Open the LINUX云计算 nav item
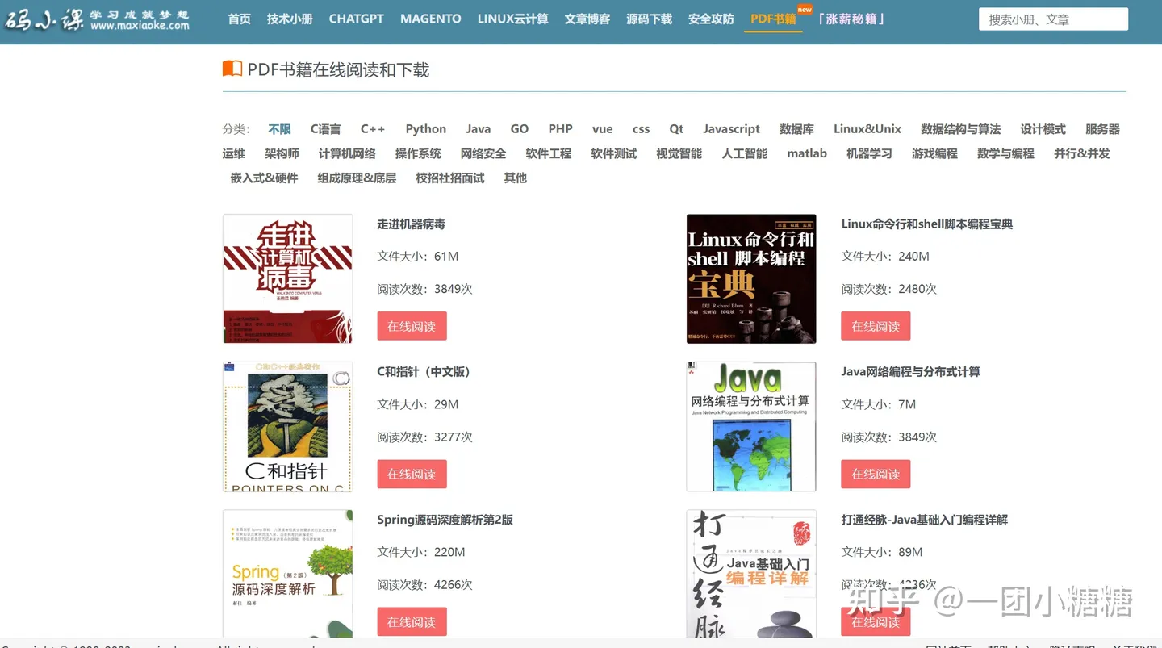The height and width of the screenshot is (648, 1162). click(x=512, y=19)
